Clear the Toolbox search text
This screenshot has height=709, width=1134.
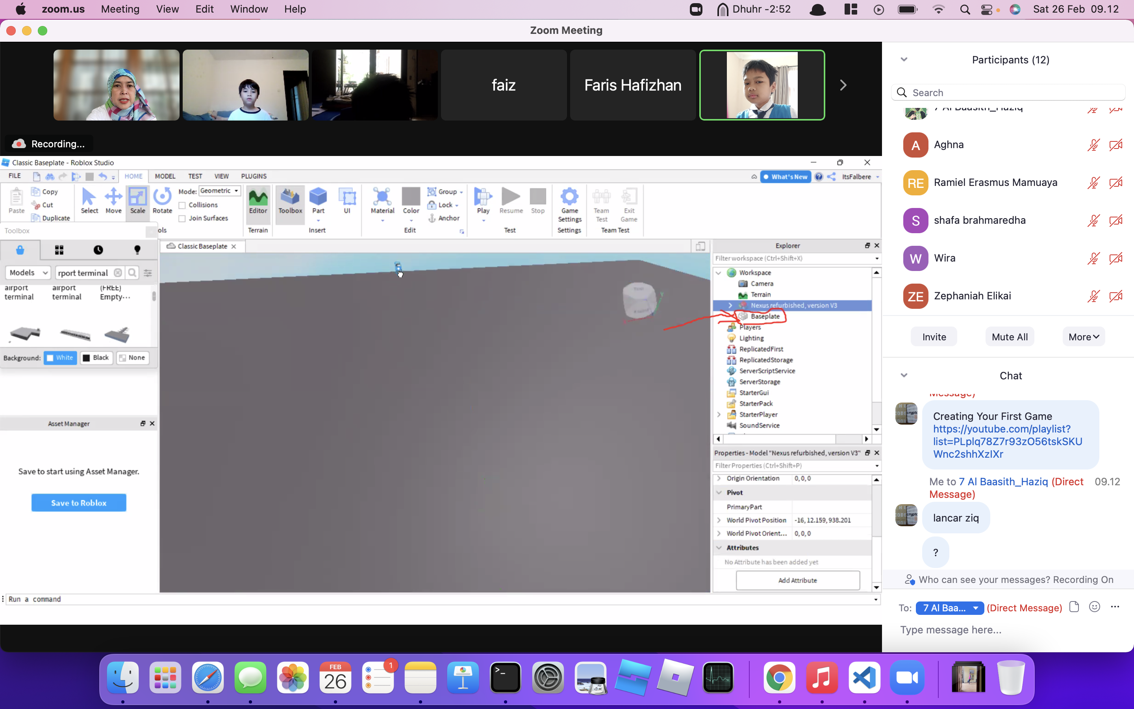click(118, 273)
